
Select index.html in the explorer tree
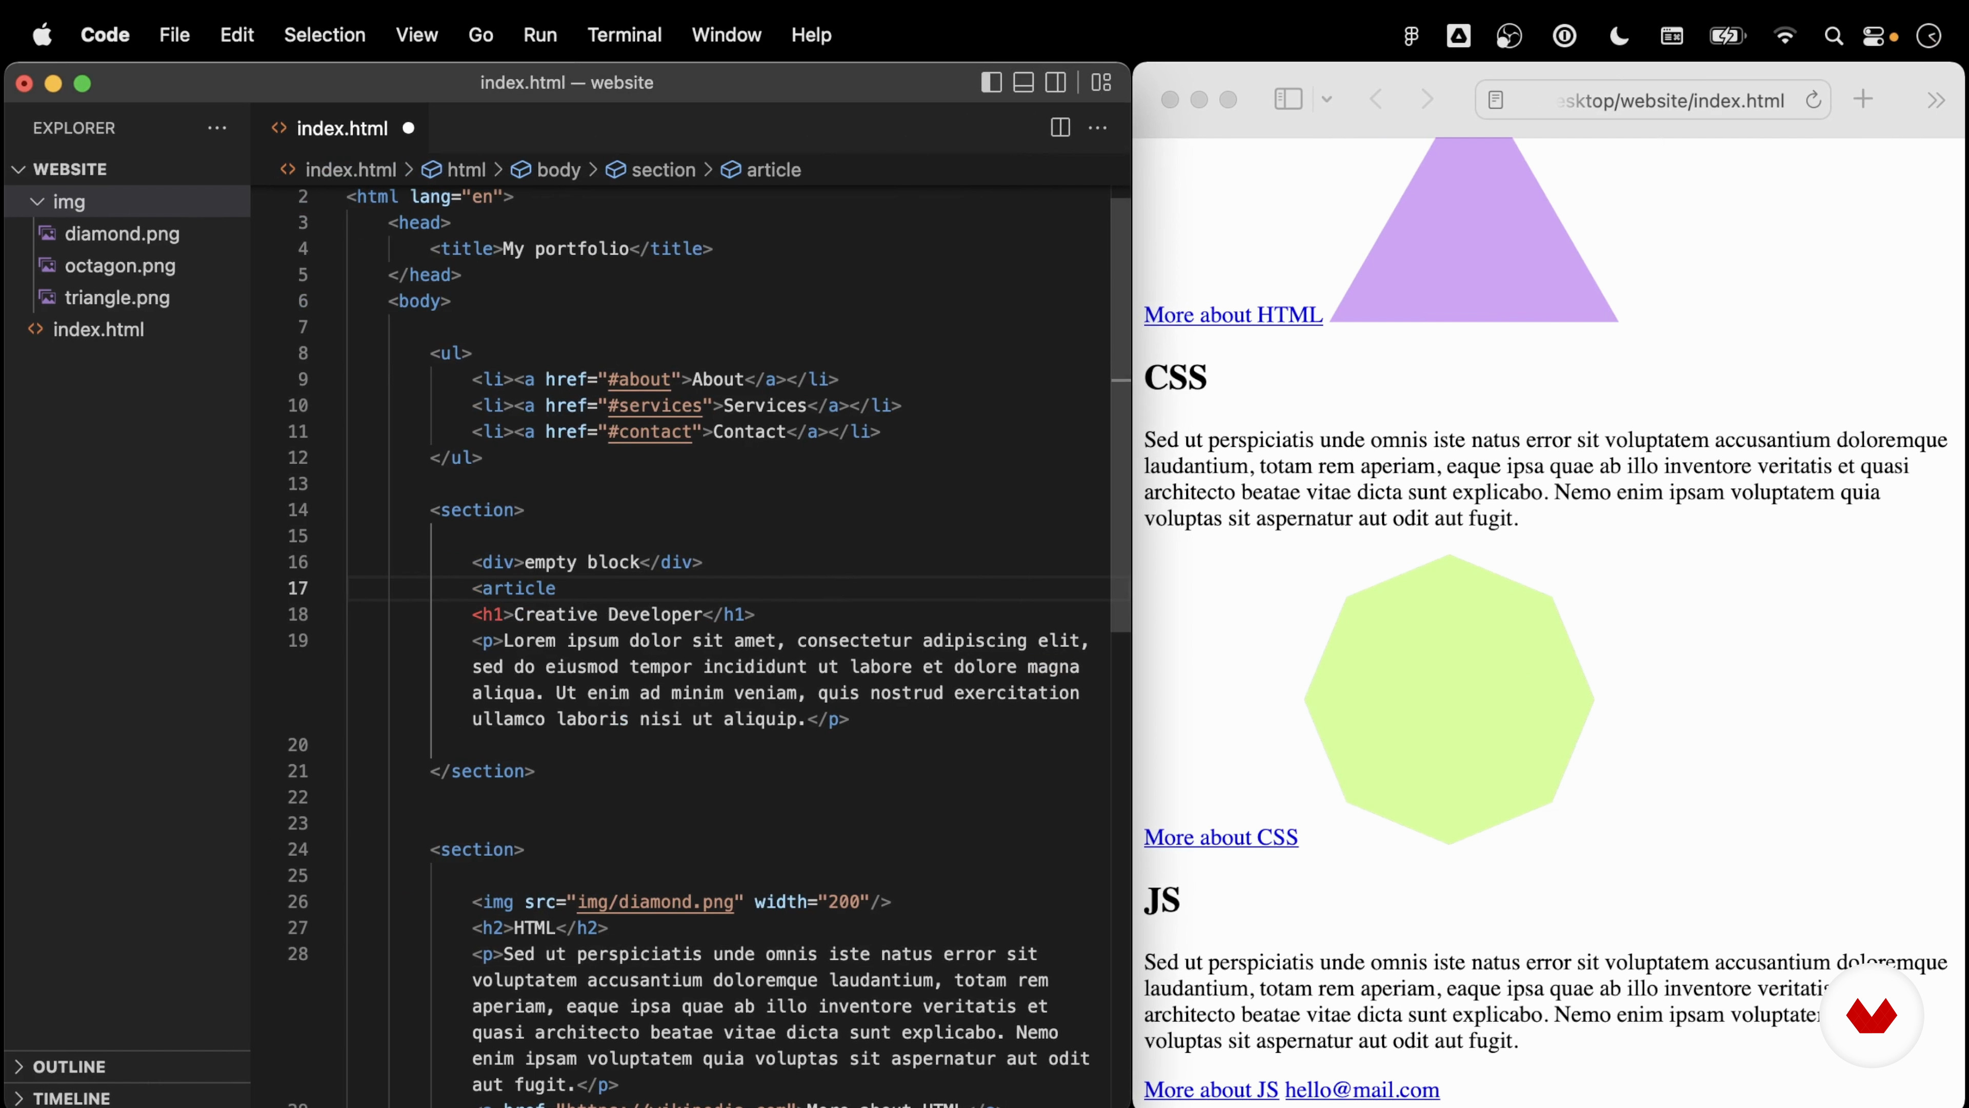click(98, 329)
